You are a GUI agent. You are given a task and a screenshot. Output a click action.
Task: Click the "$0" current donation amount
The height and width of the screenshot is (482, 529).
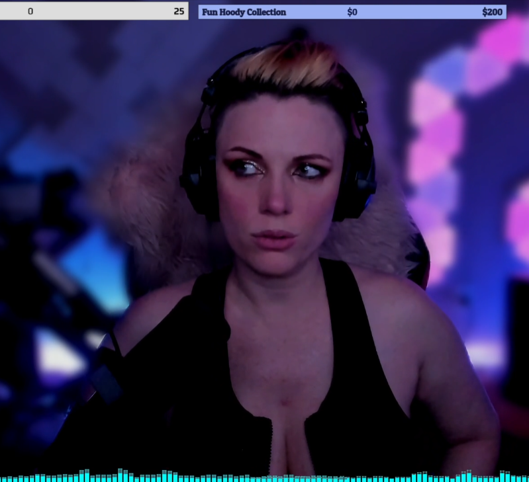point(352,13)
